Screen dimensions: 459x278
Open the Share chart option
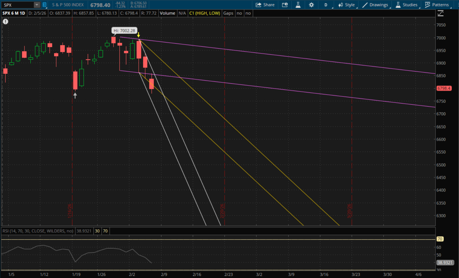(265, 5)
